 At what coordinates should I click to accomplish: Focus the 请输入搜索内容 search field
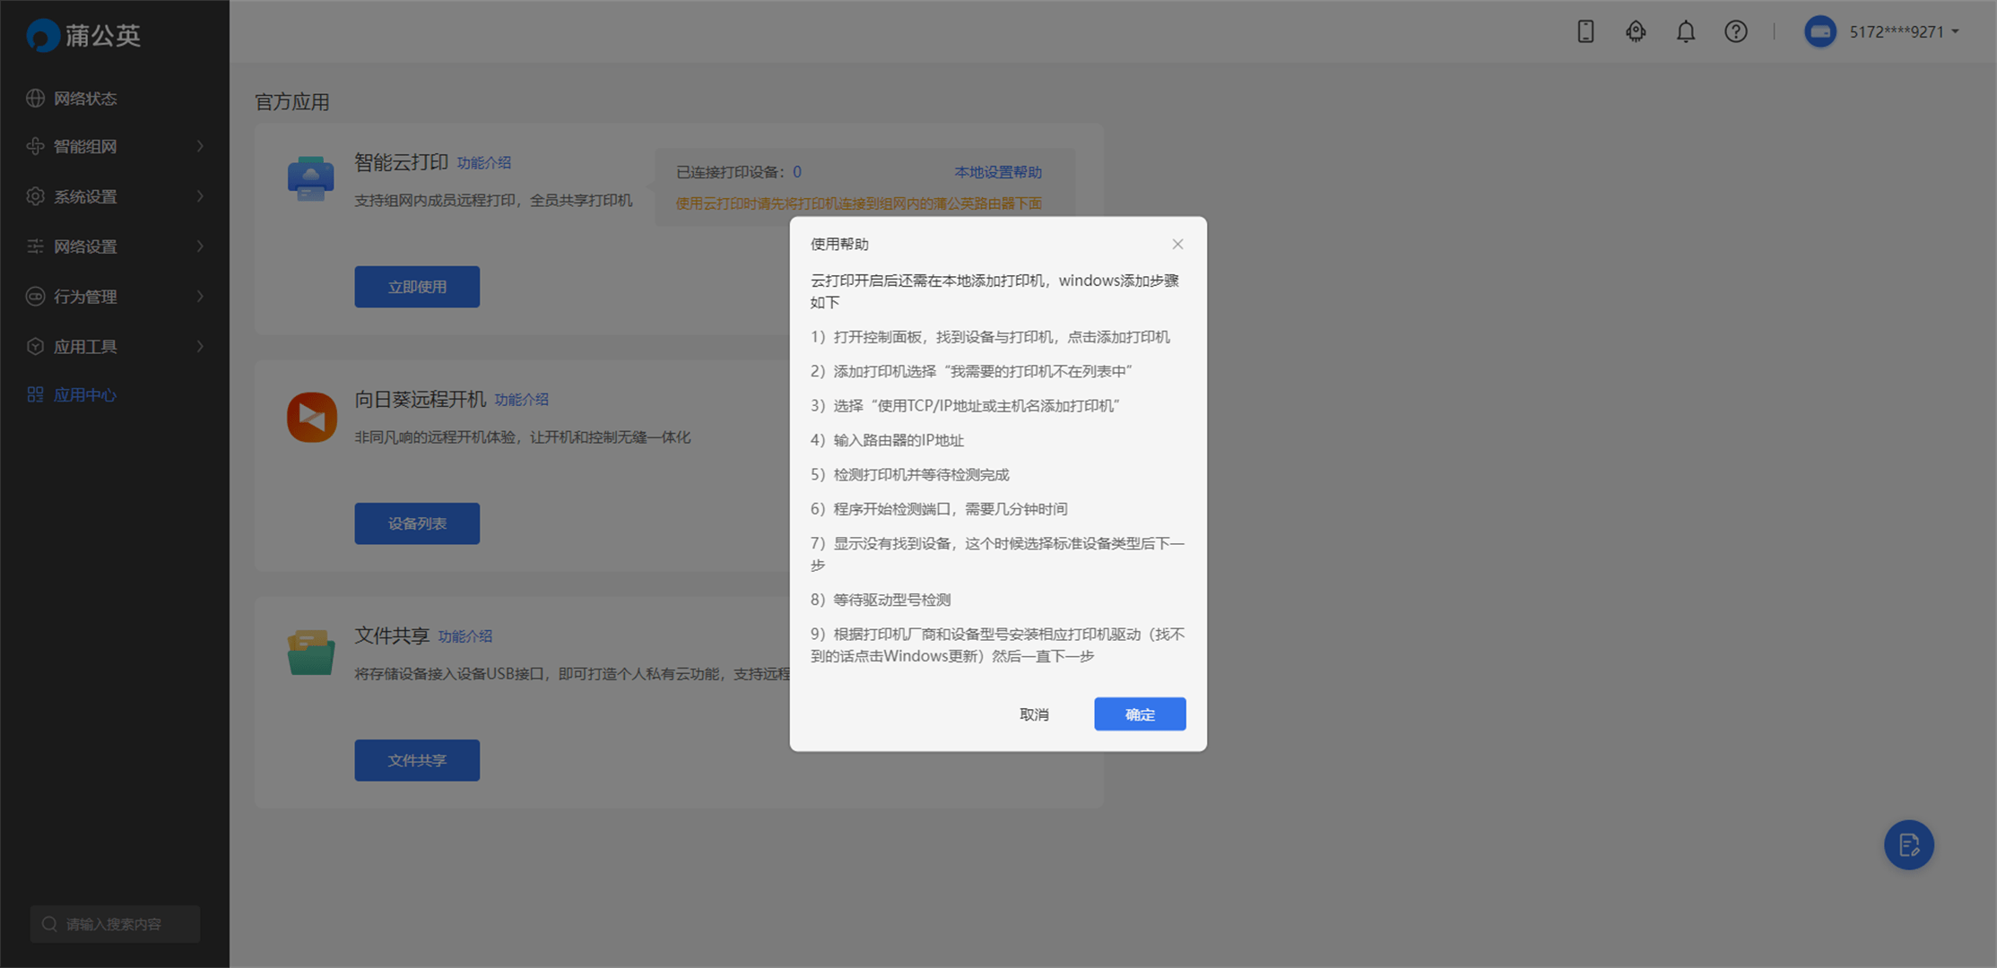coord(115,924)
